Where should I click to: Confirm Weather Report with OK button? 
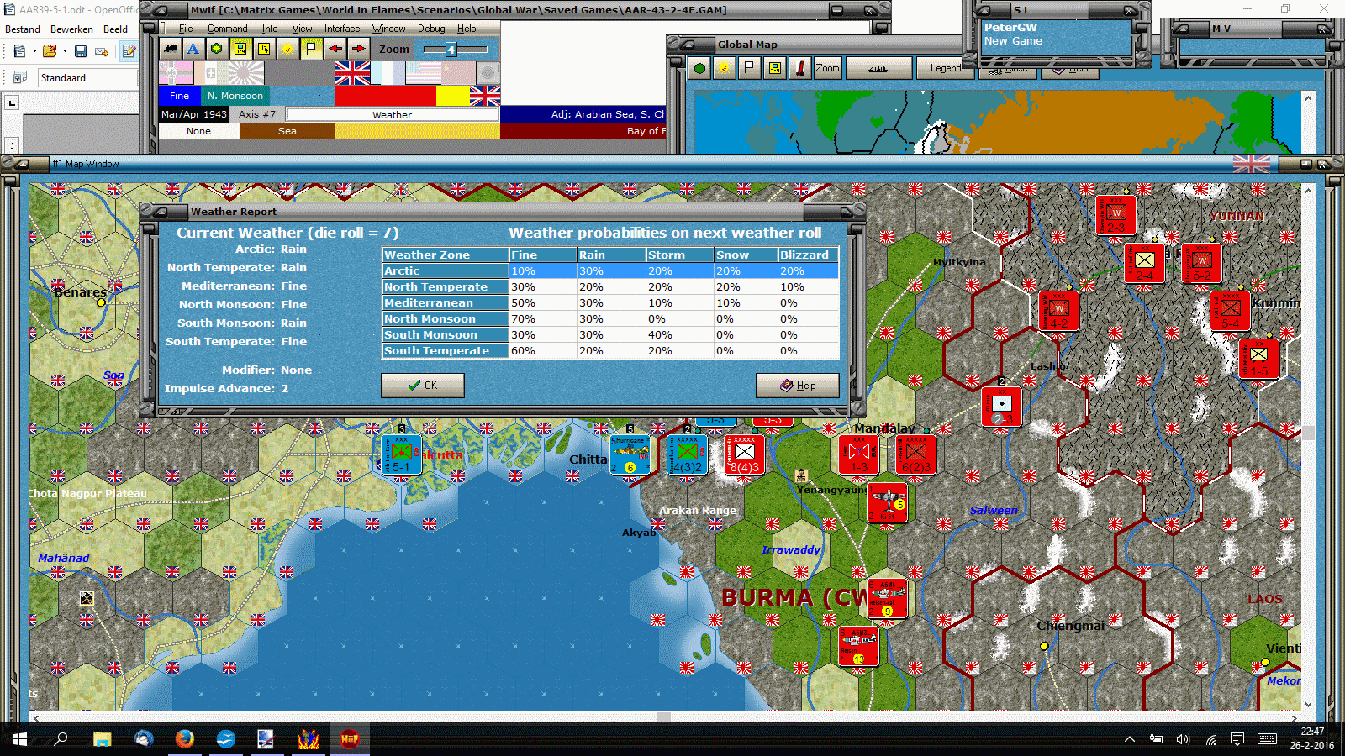(422, 385)
